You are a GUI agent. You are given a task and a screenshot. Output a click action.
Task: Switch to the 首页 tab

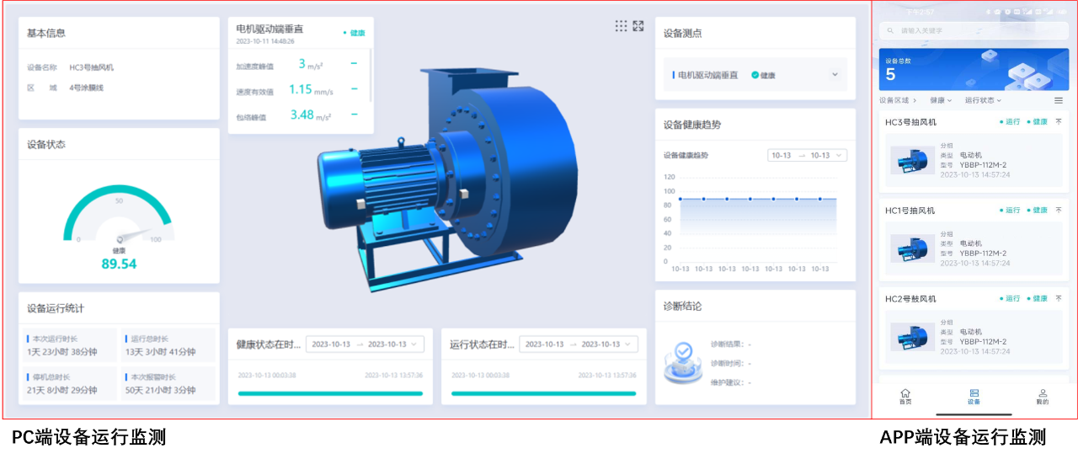click(905, 397)
